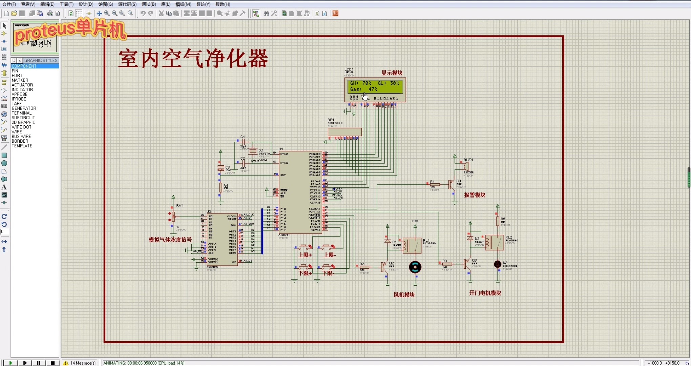Click the Undo toolbar icon

pyautogui.click(x=143, y=14)
